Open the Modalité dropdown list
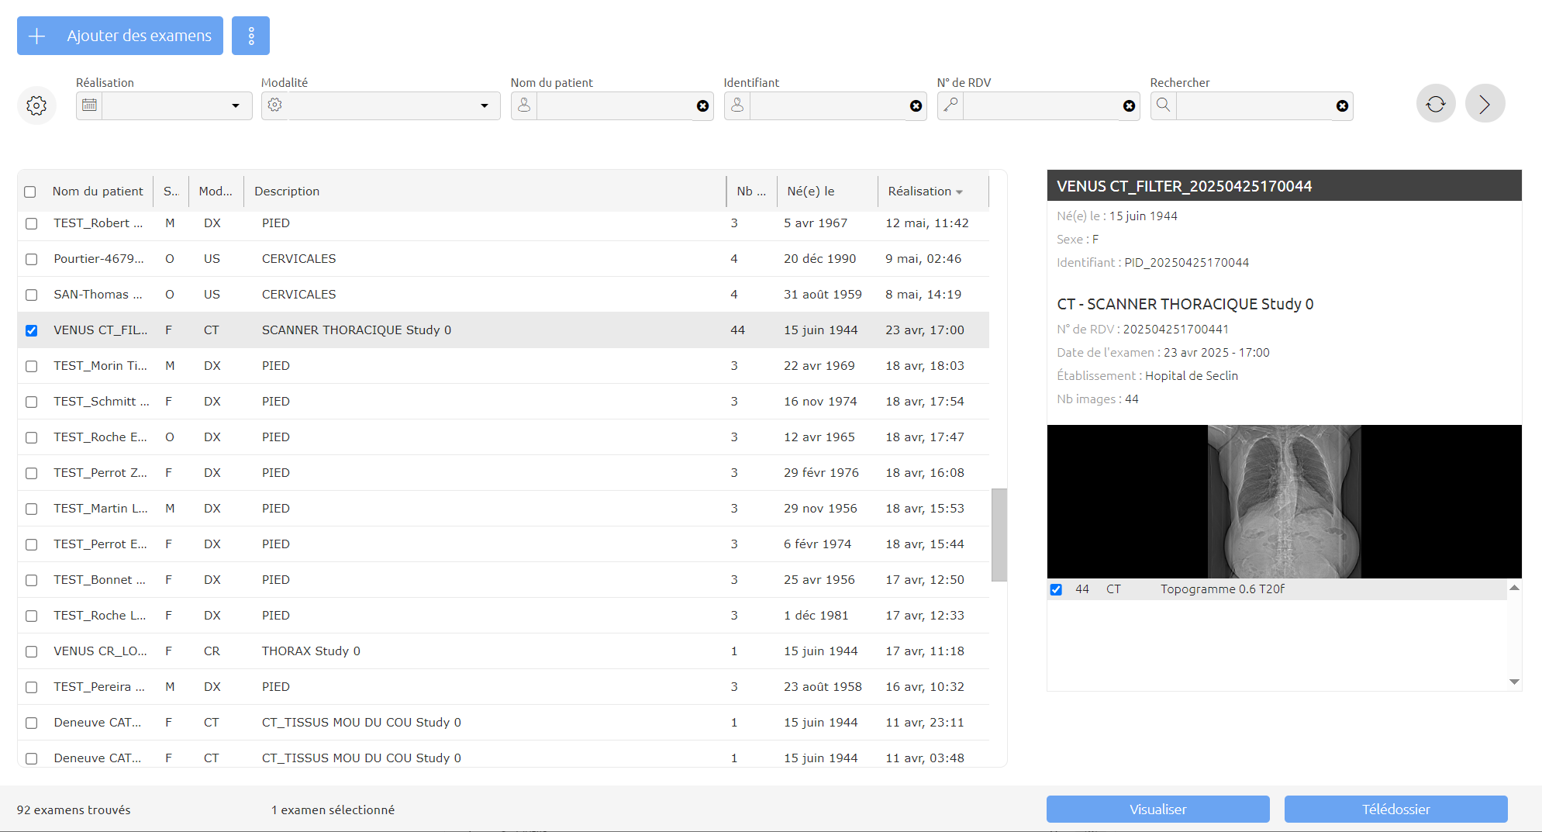Image resolution: width=1542 pixels, height=832 pixels. point(485,106)
